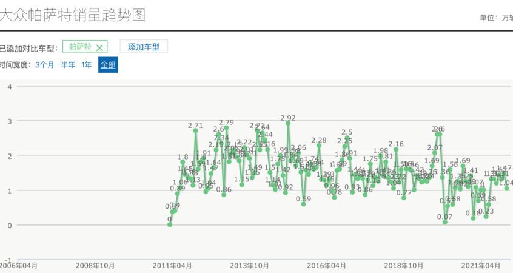Screen dimensions: 513x273
Task: Click the 大众帕萨特销量趋势图 title
Action: 72,15
